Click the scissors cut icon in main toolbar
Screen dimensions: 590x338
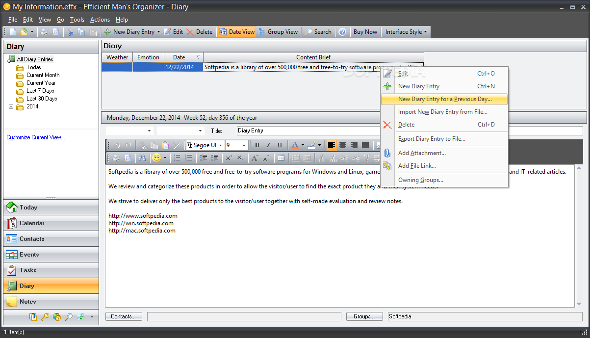click(x=70, y=32)
